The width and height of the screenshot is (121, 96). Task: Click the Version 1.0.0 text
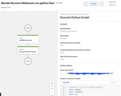tap(6, 8)
